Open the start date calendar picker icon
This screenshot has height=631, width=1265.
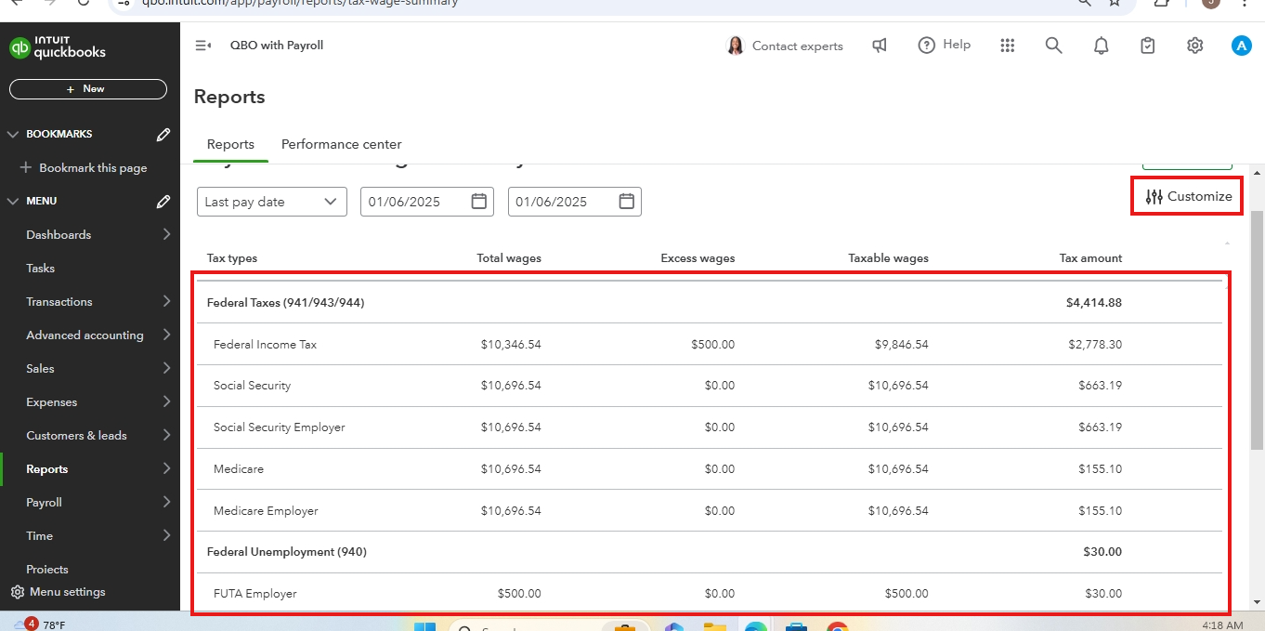[479, 202]
